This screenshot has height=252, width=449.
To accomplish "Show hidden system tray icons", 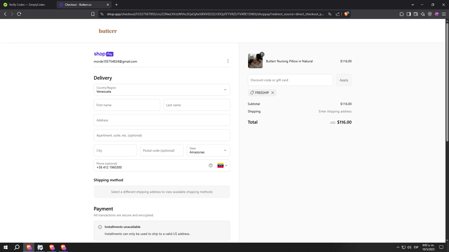I will [x=398, y=247].
